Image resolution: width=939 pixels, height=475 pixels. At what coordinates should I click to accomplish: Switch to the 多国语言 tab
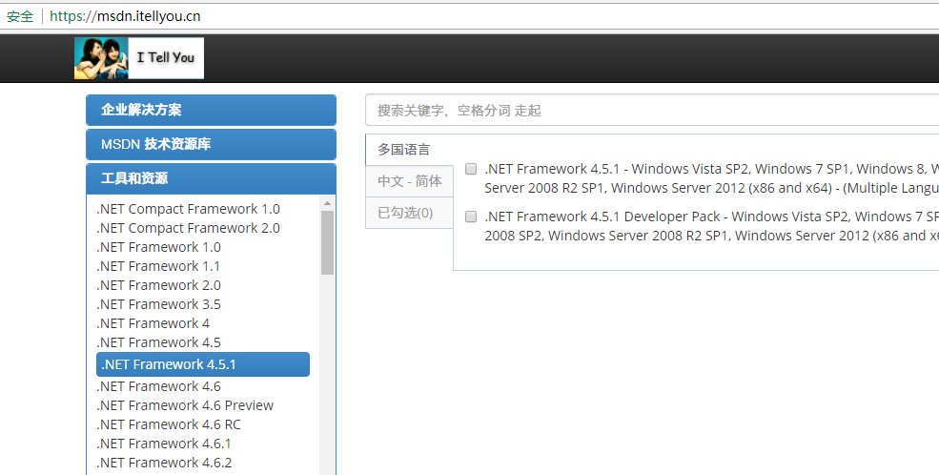[409, 150]
